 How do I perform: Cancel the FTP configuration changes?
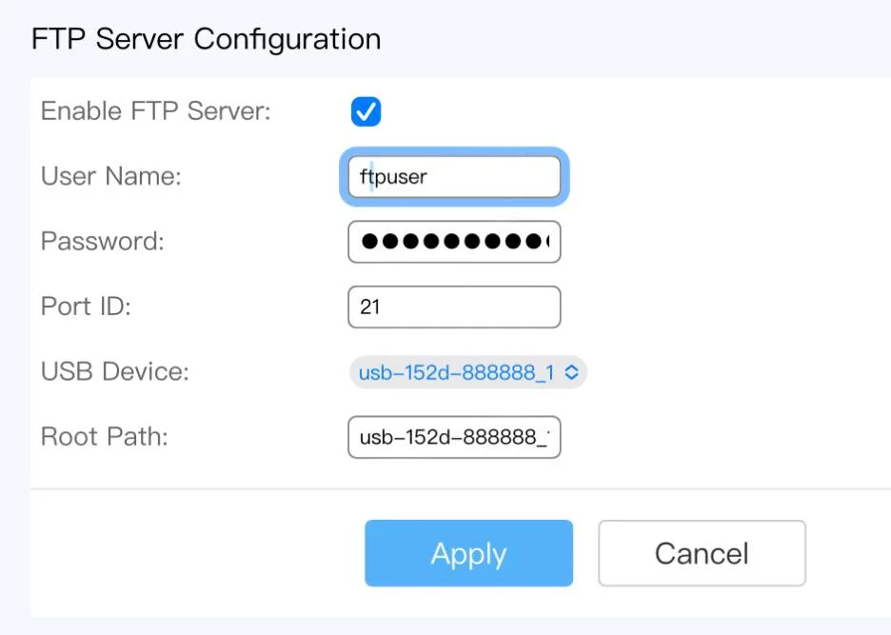click(x=702, y=553)
